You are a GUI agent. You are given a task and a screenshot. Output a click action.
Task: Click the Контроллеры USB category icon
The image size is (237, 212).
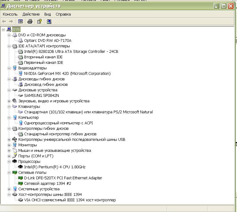15,139
